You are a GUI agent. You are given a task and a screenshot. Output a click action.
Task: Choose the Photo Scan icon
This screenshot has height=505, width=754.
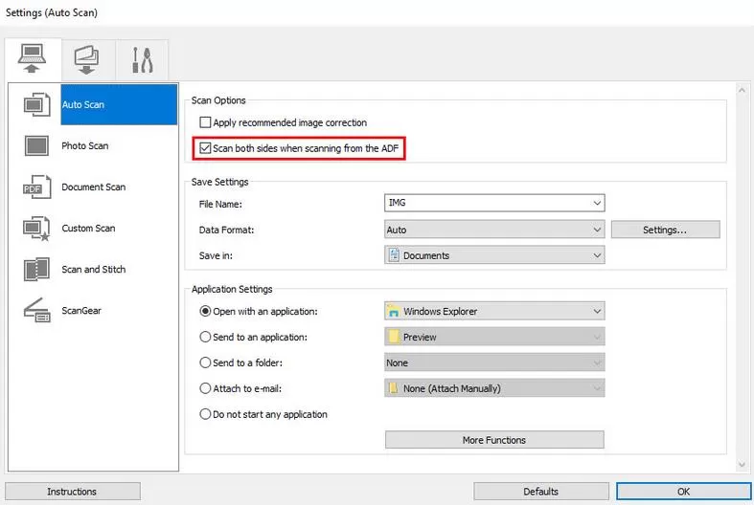click(36, 145)
